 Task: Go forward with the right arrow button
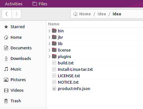coord(16,14)
